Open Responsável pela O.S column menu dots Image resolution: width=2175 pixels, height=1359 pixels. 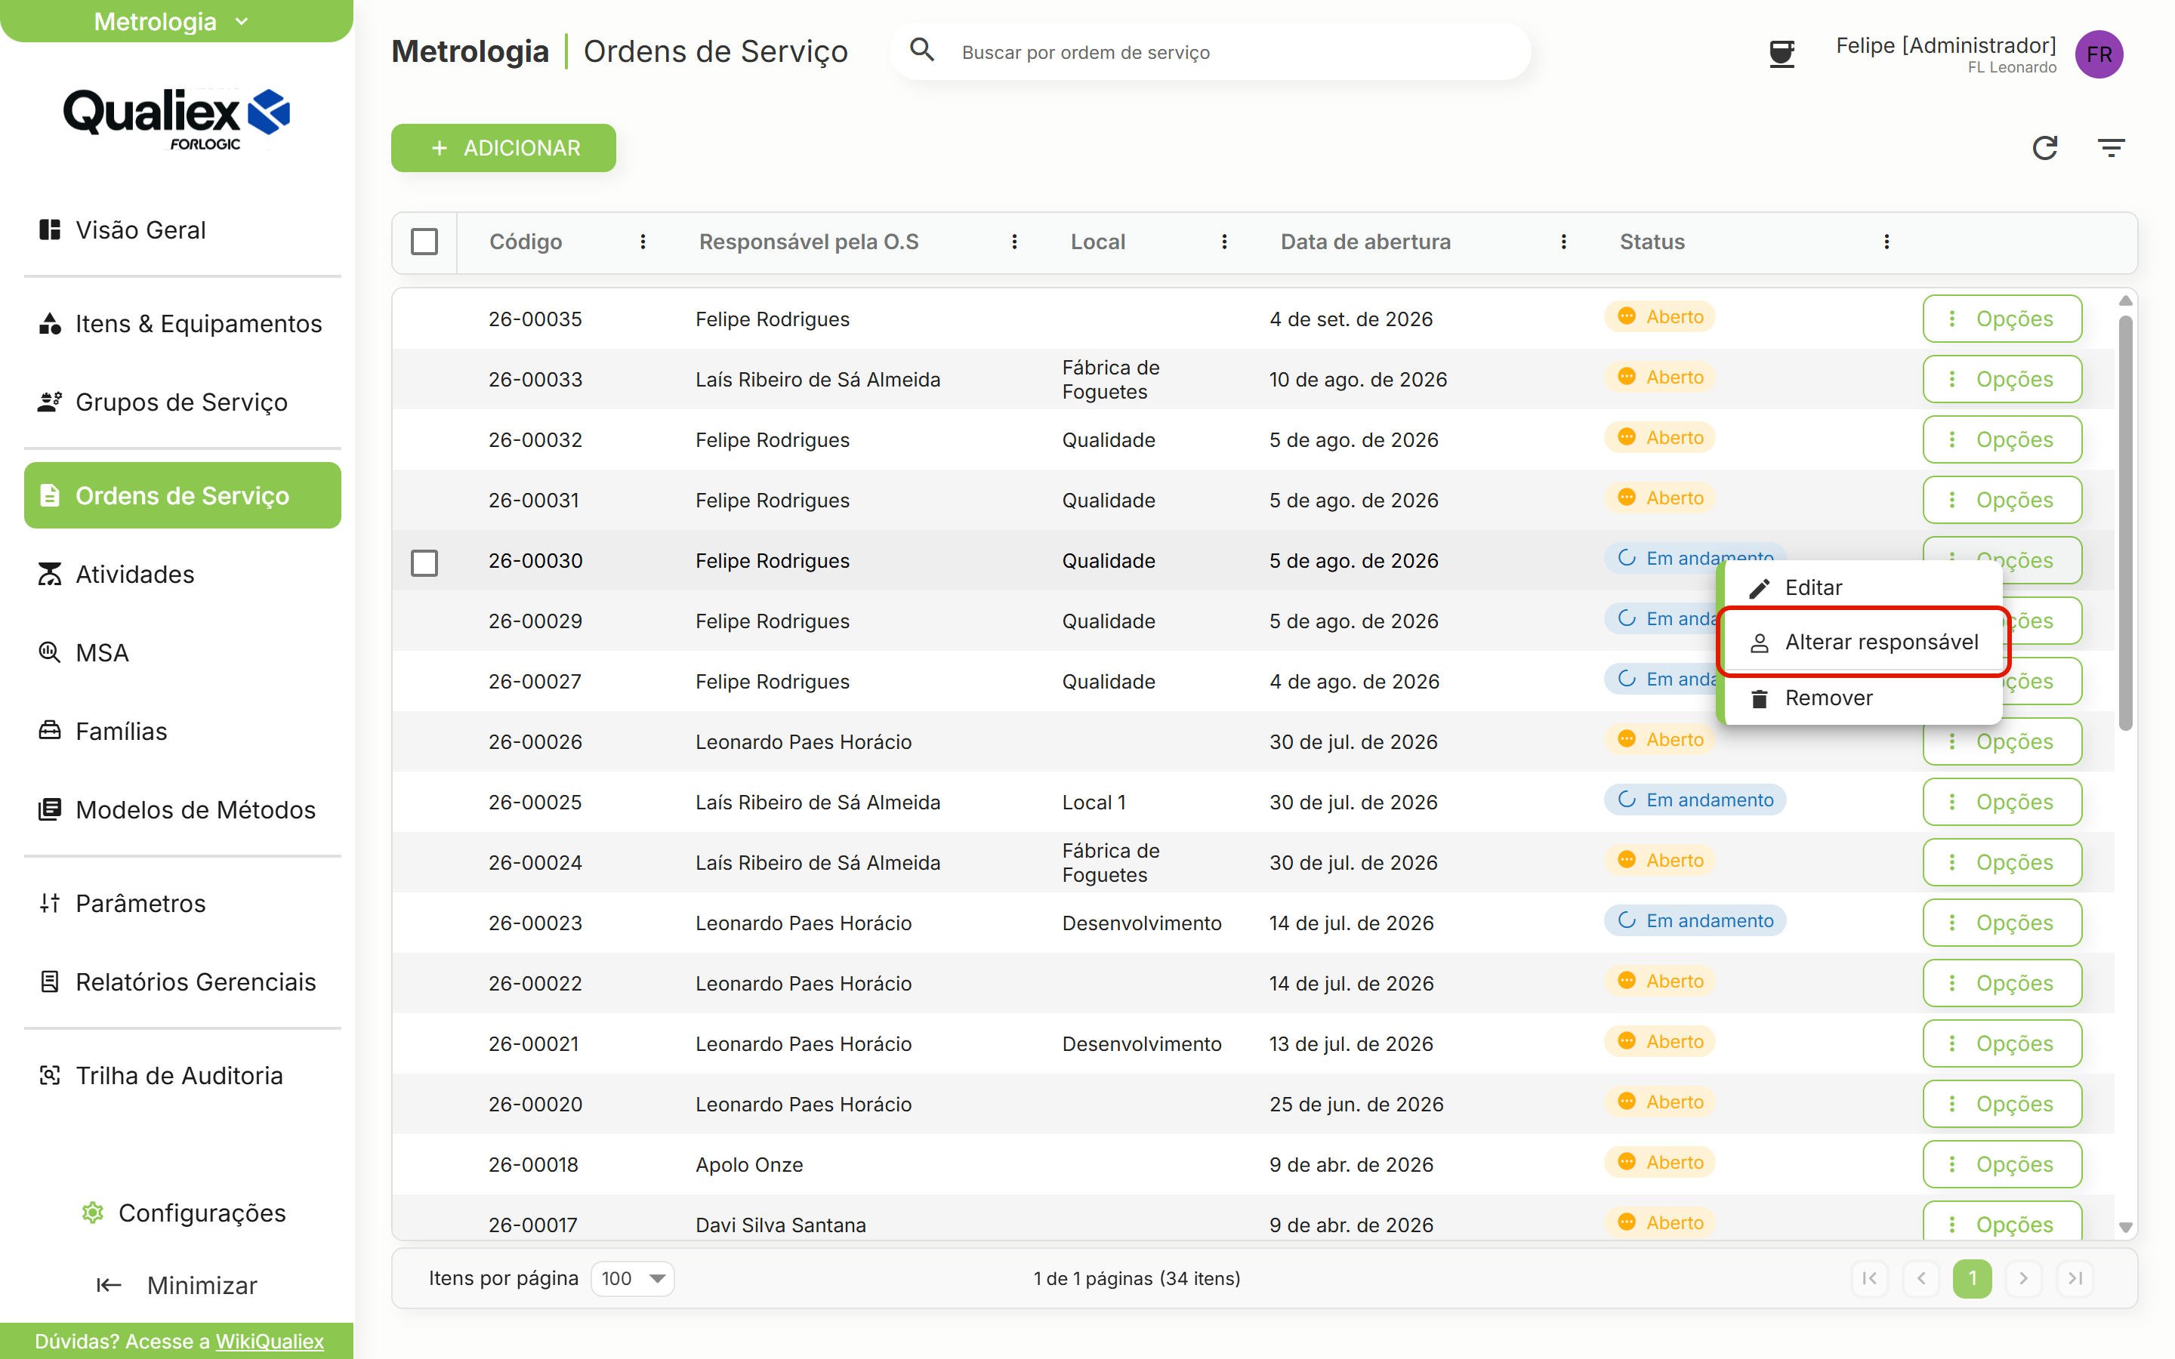coord(1015,242)
